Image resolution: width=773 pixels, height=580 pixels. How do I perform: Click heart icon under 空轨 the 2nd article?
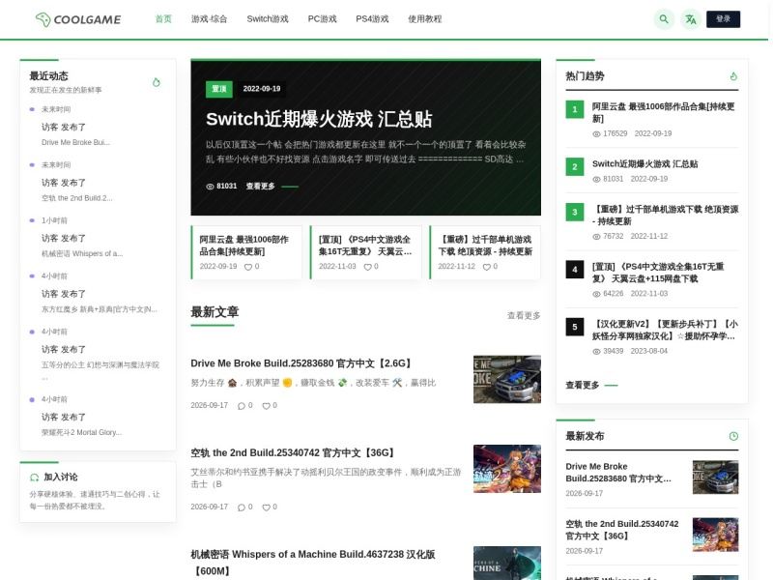[x=266, y=507]
